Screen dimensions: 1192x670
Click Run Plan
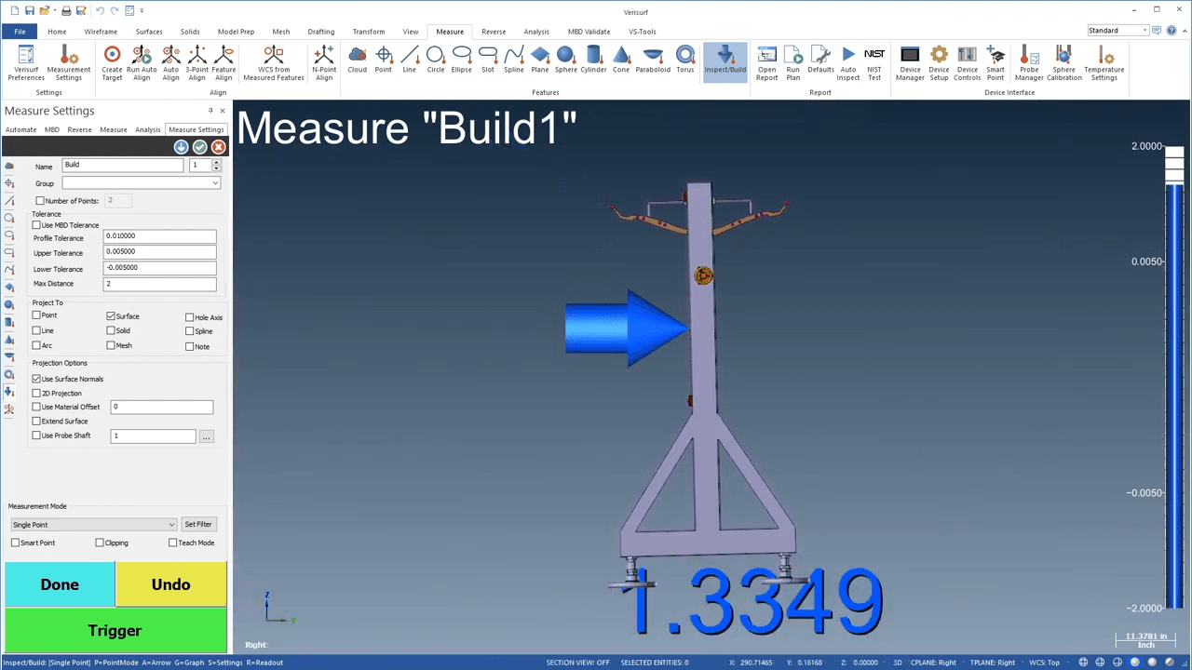point(793,62)
